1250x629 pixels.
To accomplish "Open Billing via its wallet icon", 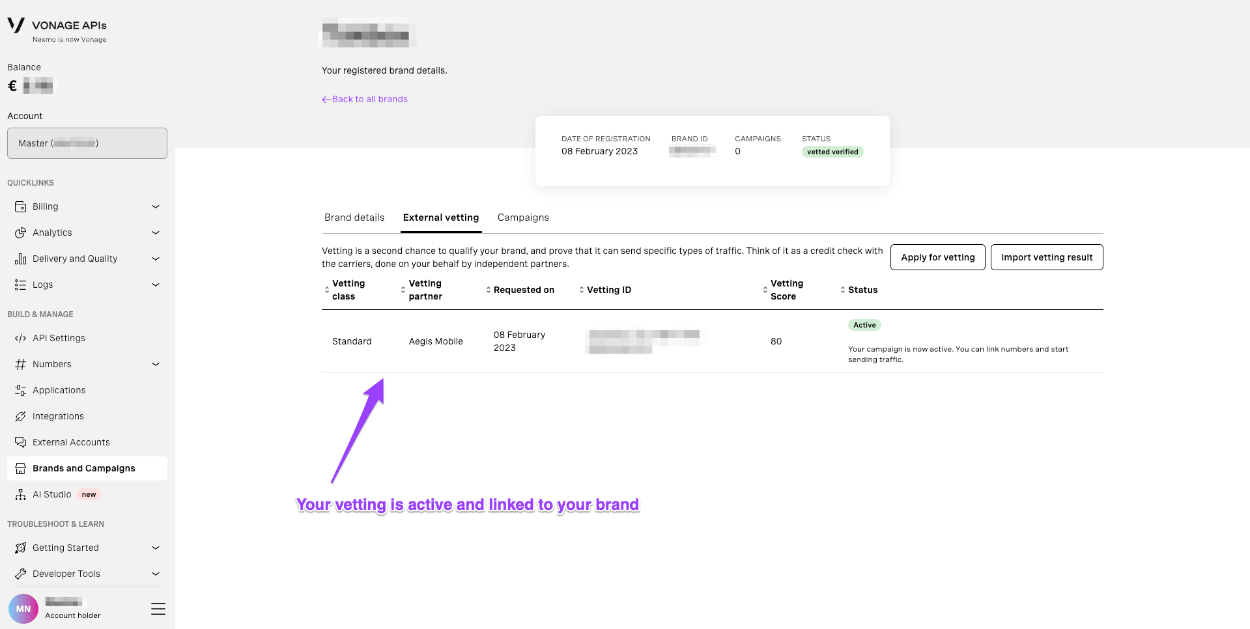I will coord(20,206).
